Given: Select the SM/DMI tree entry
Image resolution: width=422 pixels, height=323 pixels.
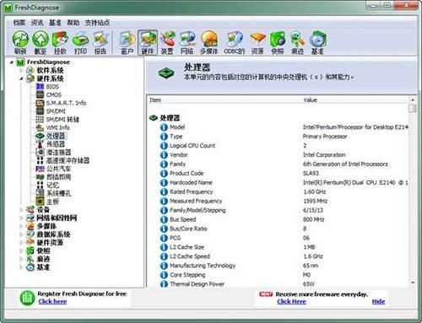Looking at the screenshot, I should pos(56,111).
